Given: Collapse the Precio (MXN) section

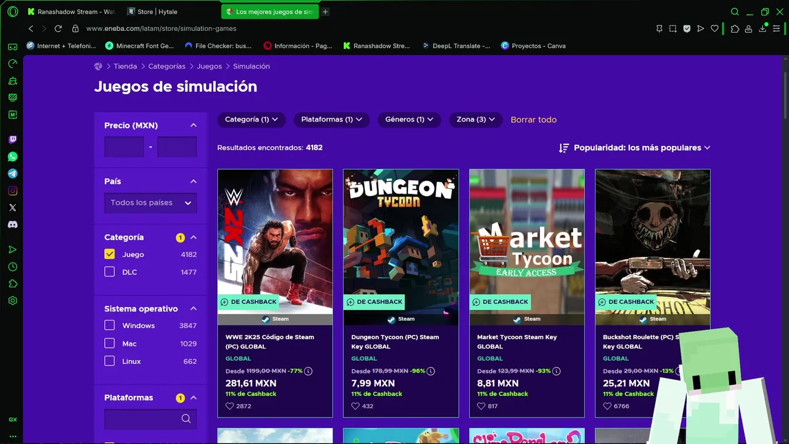Looking at the screenshot, I should click(194, 125).
